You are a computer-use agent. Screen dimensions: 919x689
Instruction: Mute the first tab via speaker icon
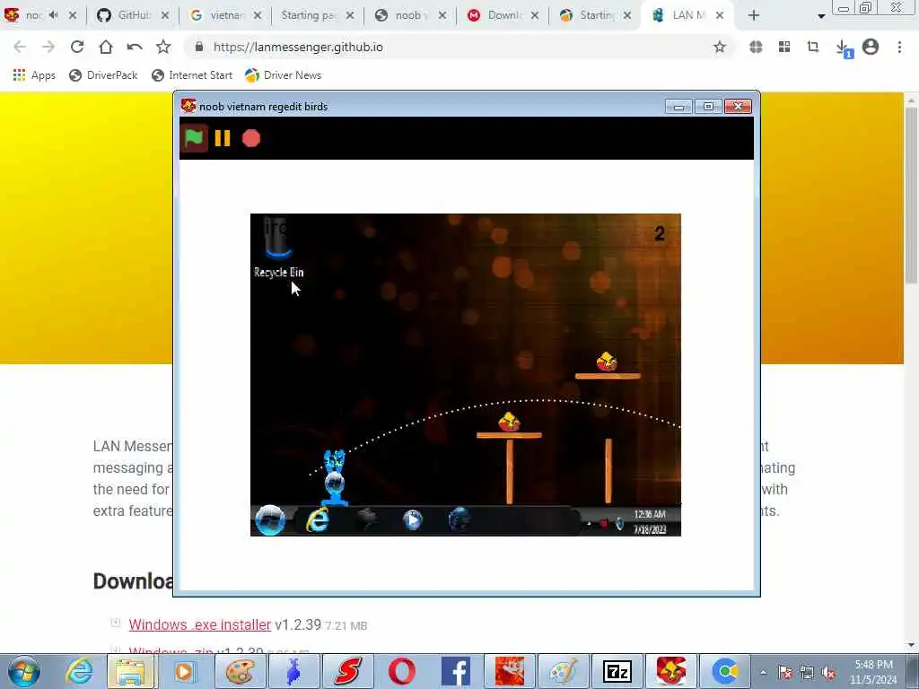[x=53, y=15]
